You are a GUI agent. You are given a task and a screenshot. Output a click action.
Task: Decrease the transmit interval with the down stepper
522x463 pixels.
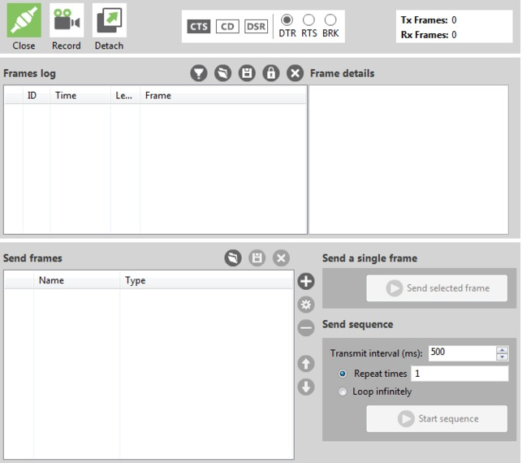(x=502, y=357)
